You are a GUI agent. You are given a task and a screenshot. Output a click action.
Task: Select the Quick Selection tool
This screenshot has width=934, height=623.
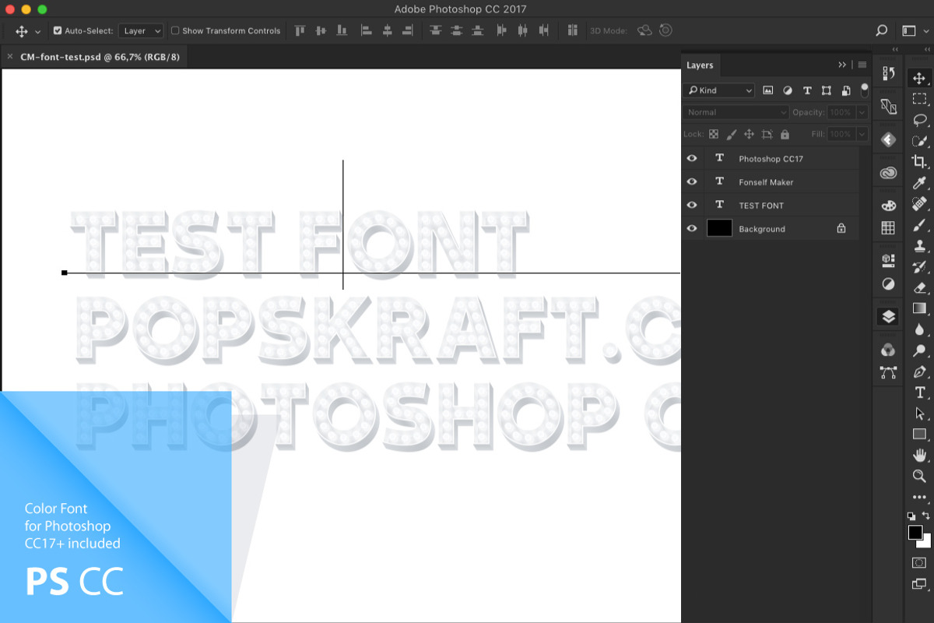pos(919,141)
